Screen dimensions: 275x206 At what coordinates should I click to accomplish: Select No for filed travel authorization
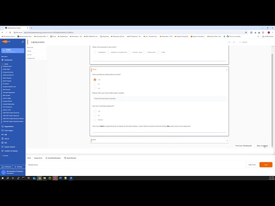[95, 84]
